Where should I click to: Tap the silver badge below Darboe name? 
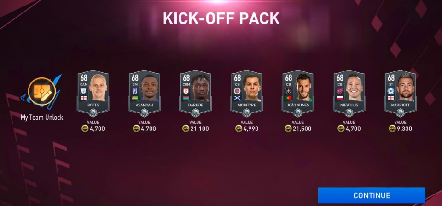195,112
